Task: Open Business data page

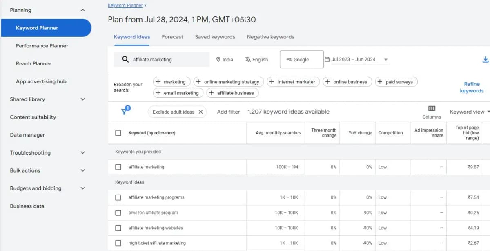Action: (x=27, y=206)
